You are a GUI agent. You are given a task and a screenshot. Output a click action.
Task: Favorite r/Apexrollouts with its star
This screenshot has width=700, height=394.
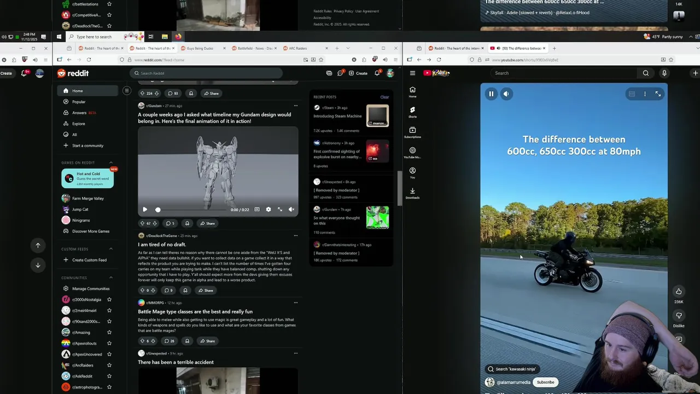click(x=109, y=343)
